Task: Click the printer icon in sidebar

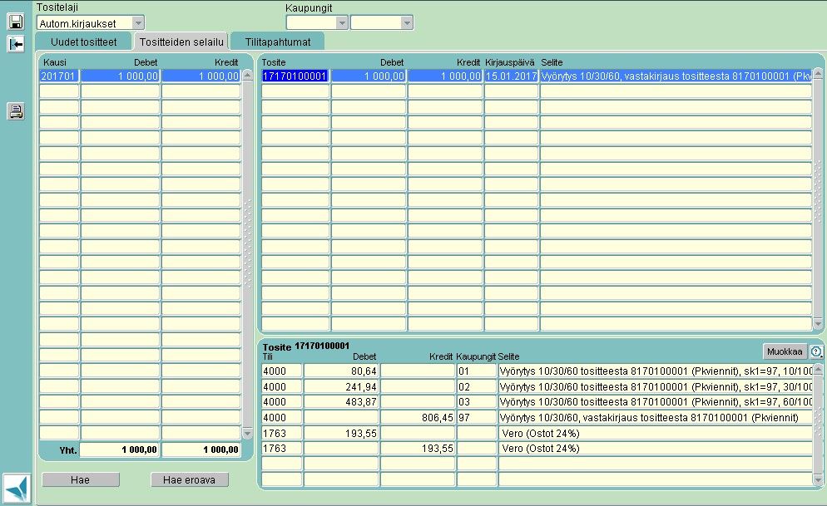Action: pos(16,111)
